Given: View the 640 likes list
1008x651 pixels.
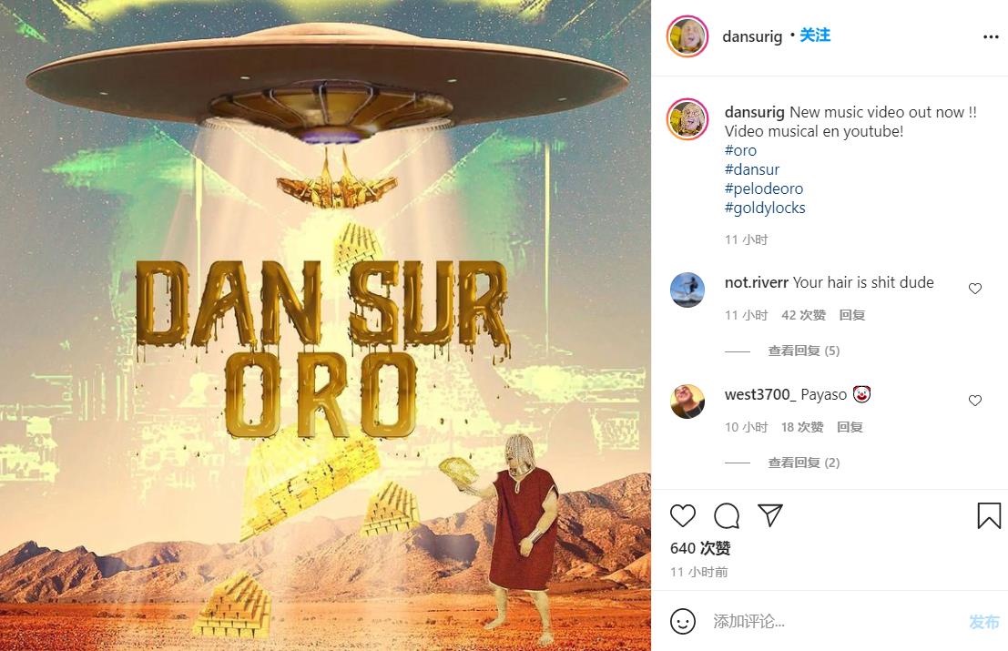Looking at the screenshot, I should point(700,548).
